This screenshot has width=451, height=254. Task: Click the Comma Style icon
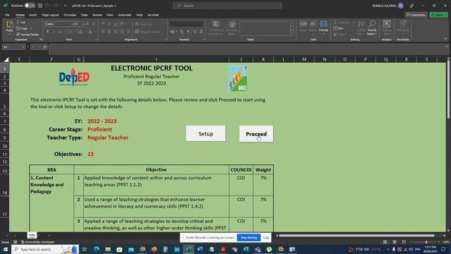click(x=188, y=32)
